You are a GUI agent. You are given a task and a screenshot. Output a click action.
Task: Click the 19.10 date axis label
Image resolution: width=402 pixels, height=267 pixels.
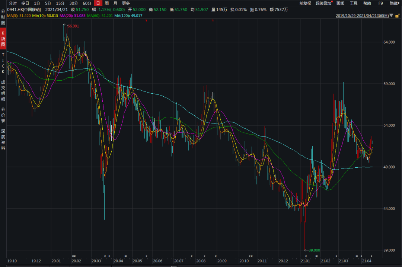pos(12,261)
